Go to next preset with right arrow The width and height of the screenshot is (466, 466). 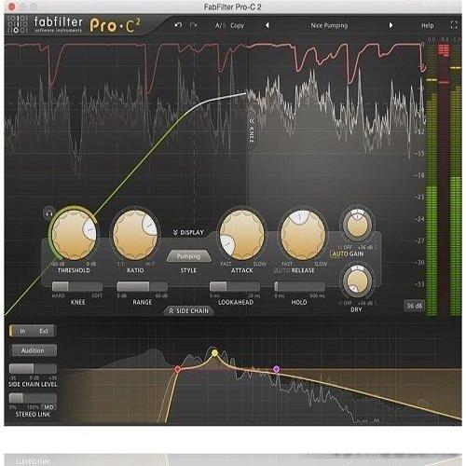tap(391, 25)
